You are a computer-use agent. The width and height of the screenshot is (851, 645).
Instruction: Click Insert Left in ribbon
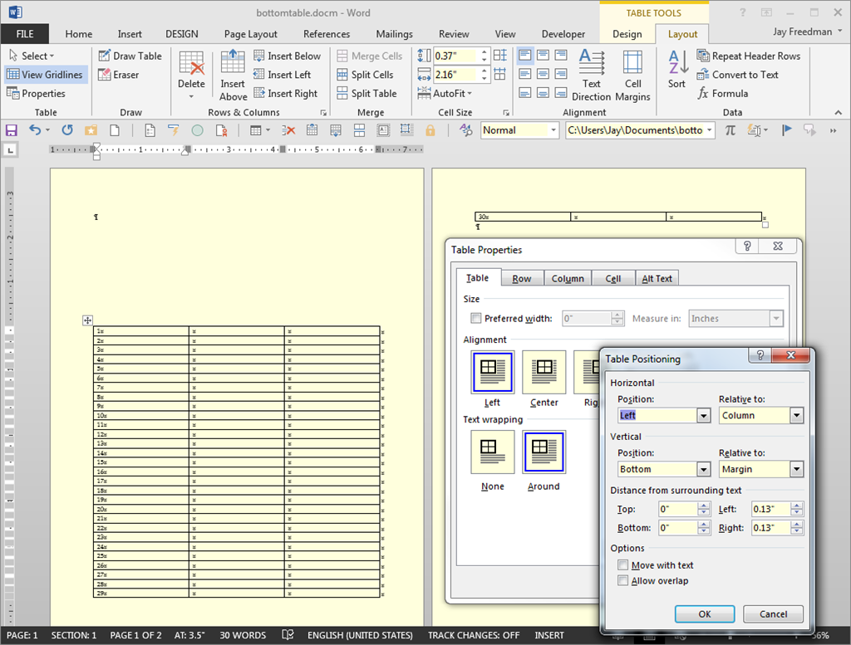tap(283, 75)
